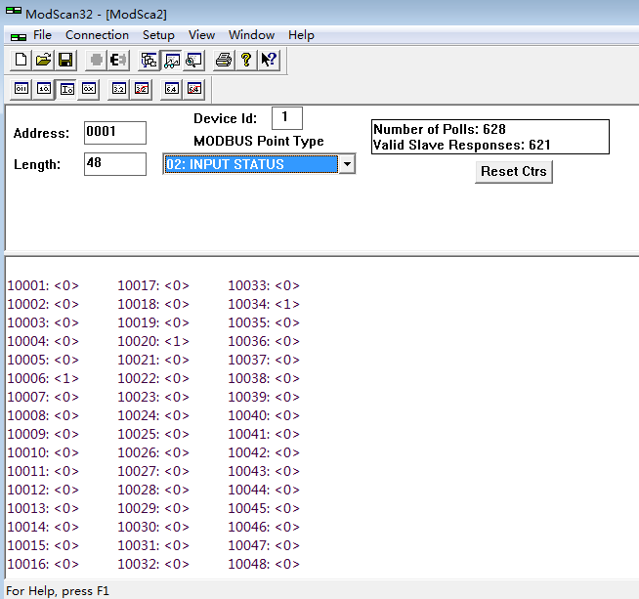Image resolution: width=639 pixels, height=599 pixels.
Task: Click the context Help arrow-question icon
Action: 269,60
